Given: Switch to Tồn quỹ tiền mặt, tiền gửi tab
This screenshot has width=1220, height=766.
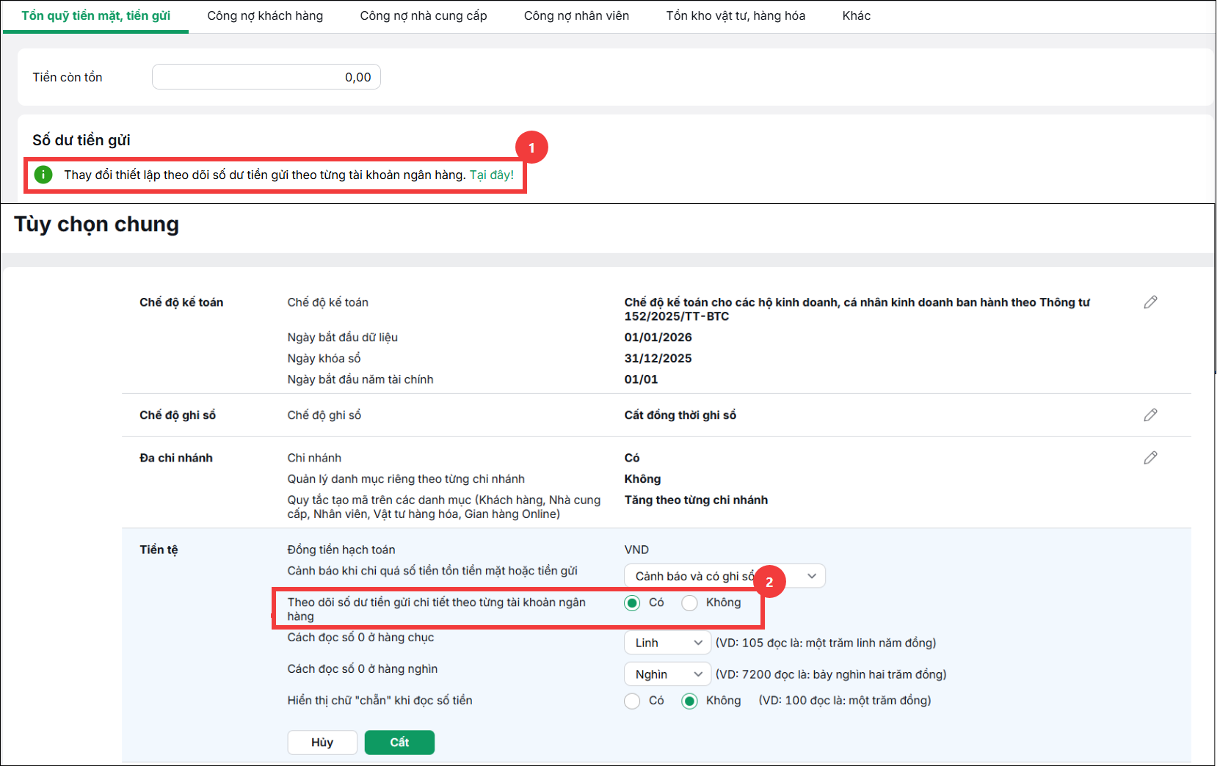Looking at the screenshot, I should [x=96, y=15].
